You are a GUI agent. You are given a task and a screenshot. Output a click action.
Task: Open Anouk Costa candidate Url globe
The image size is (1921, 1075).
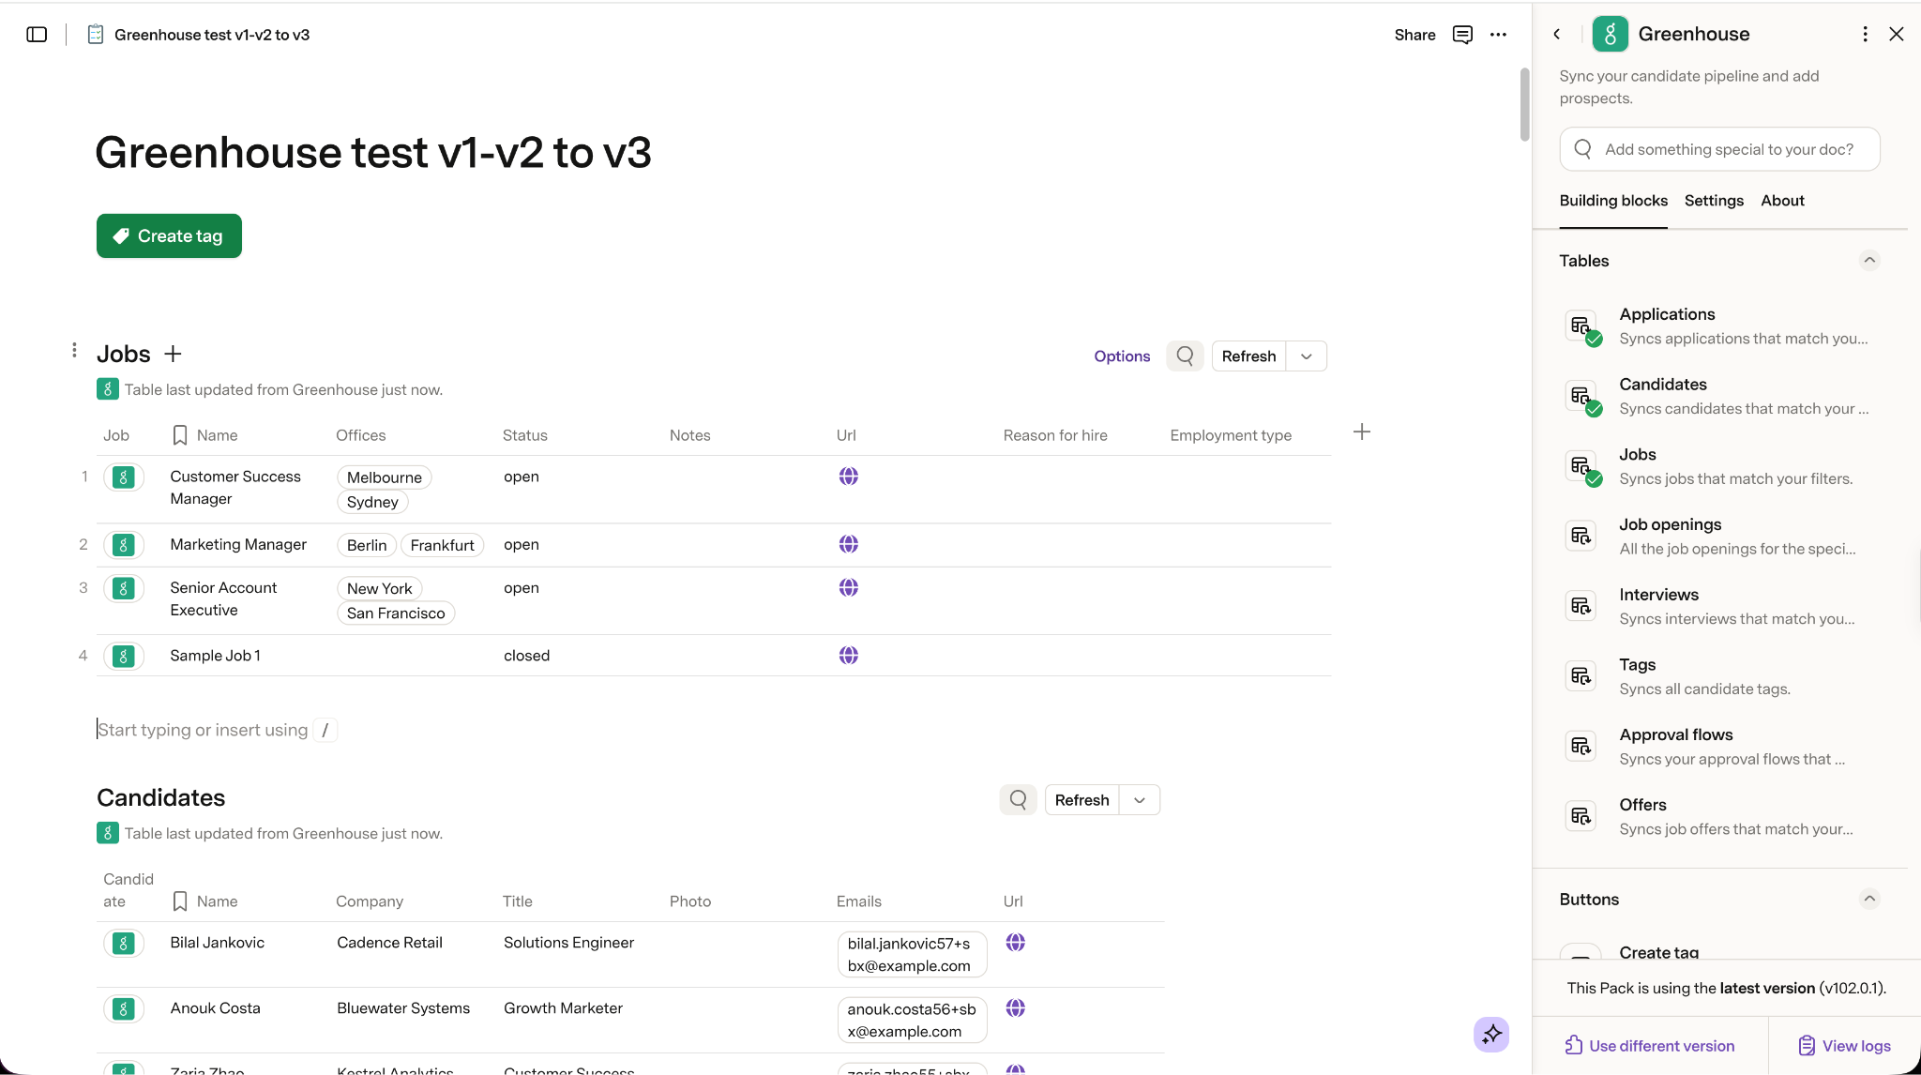1015,1008
